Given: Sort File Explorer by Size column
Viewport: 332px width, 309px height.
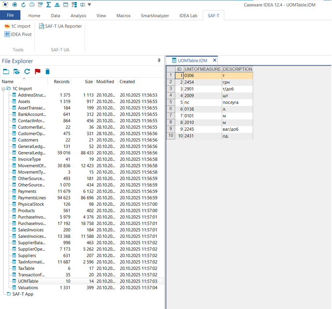Looking at the screenshot, I should [x=89, y=82].
